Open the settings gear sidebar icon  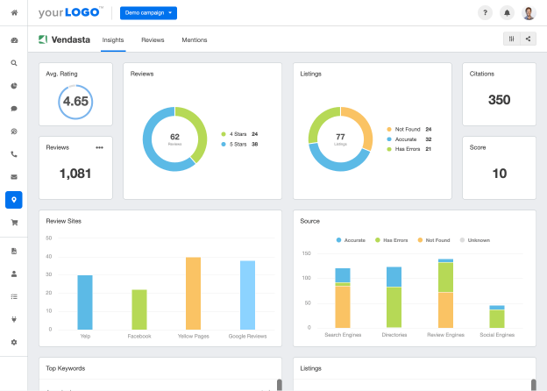pos(14,342)
